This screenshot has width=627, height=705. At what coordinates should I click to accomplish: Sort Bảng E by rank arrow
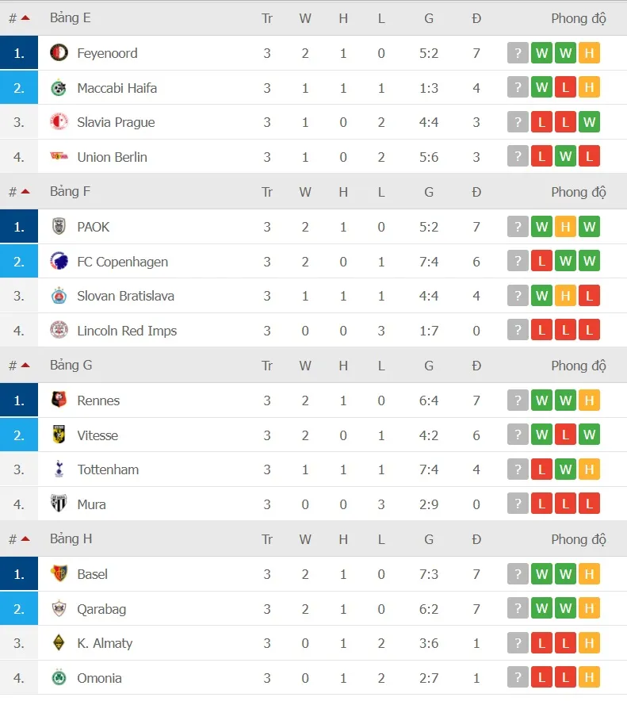25,18
